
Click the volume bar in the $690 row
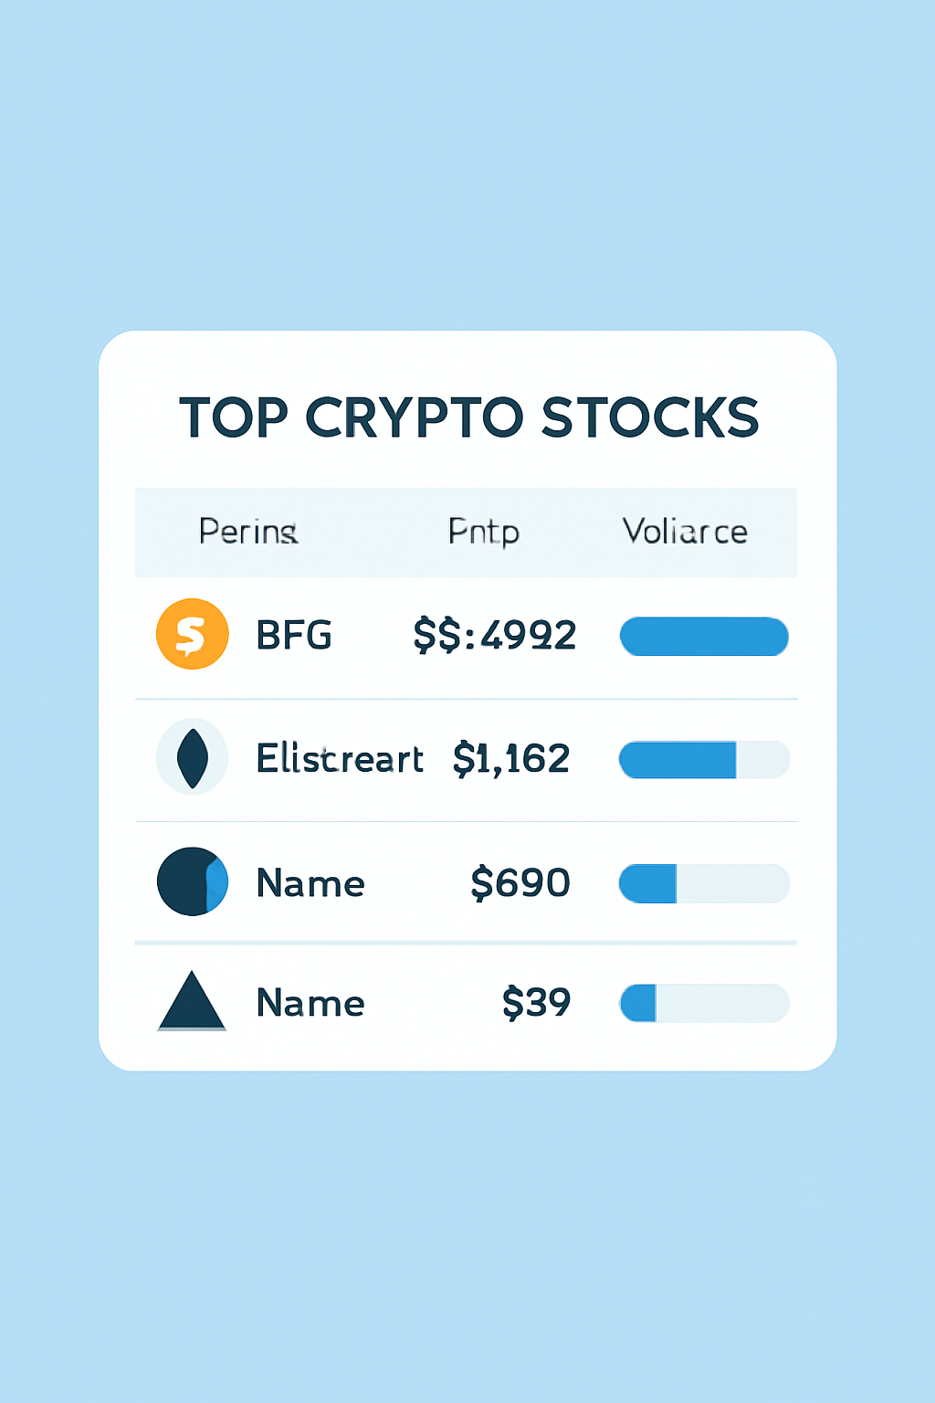[x=704, y=884]
